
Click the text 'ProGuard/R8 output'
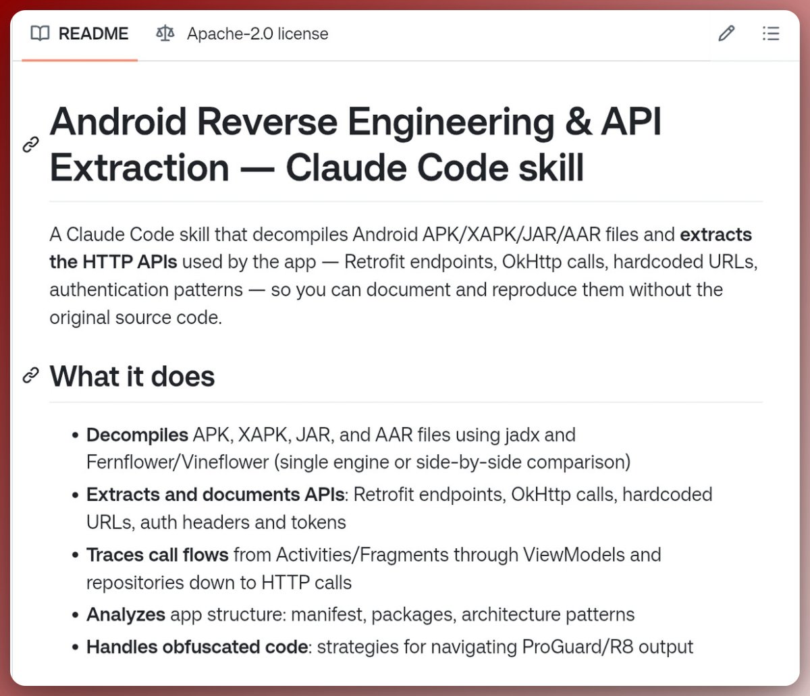point(607,647)
